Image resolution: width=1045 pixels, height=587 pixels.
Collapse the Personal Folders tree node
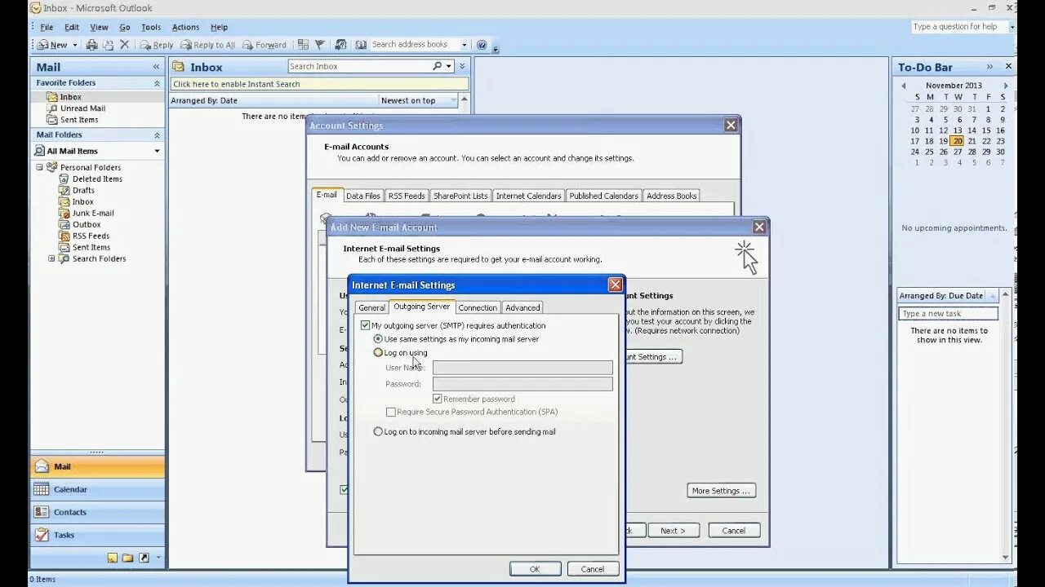[x=38, y=167]
